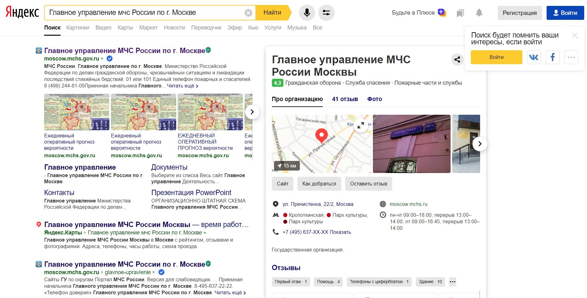Open moscow.mchs.ru website link in card
The height and width of the screenshot is (298, 587).
click(408, 204)
